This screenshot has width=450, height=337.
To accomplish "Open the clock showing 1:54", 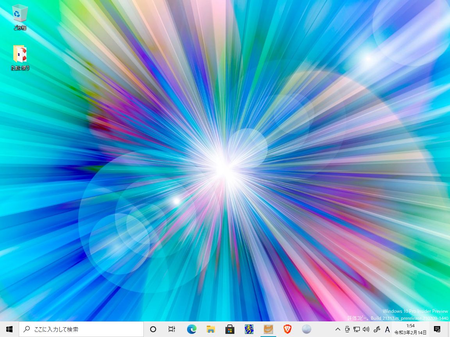I will [411, 329].
